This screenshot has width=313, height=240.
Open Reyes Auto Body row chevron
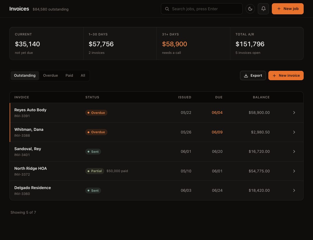pos(294,113)
